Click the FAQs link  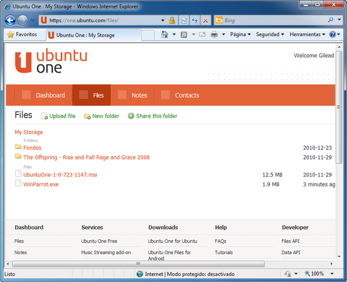coord(220,241)
